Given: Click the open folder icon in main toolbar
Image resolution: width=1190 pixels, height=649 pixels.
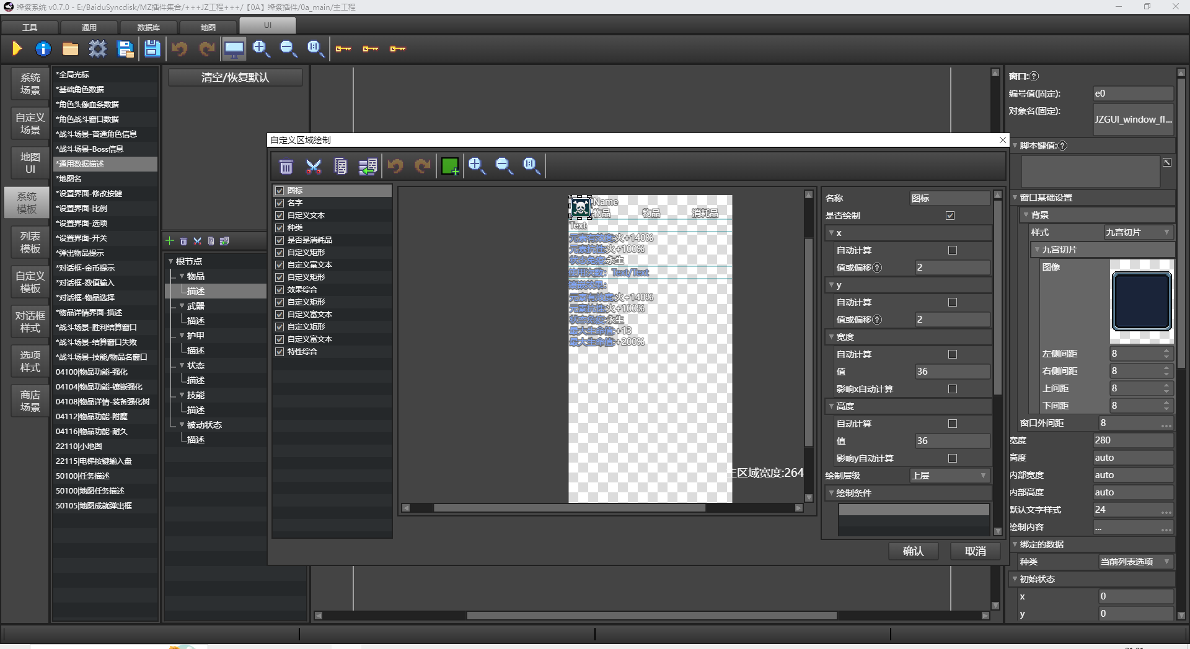Looking at the screenshot, I should pyautogui.click(x=70, y=49).
